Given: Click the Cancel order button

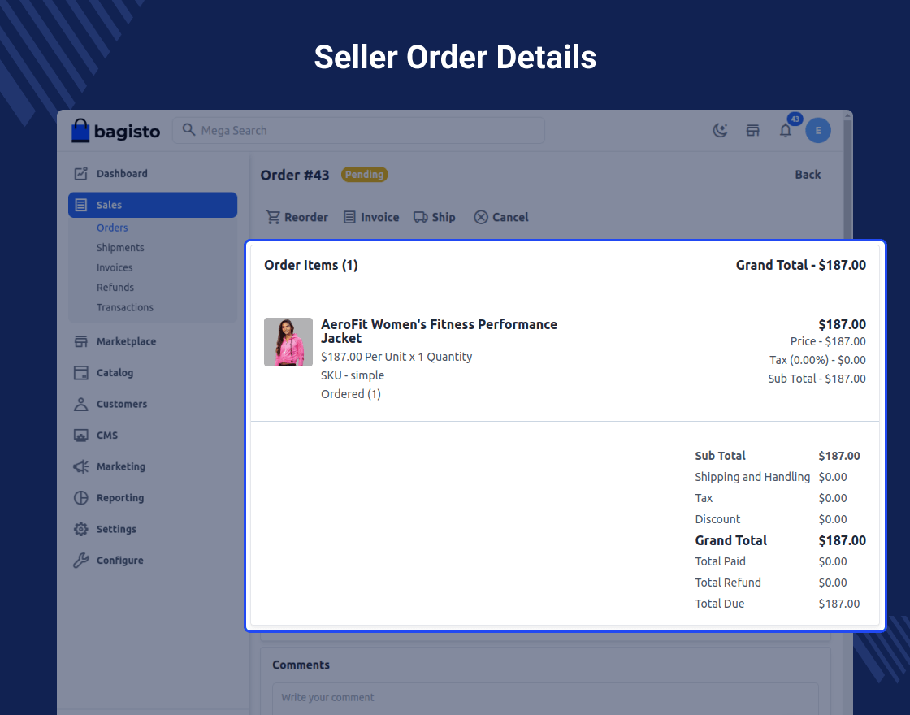Looking at the screenshot, I should [501, 217].
